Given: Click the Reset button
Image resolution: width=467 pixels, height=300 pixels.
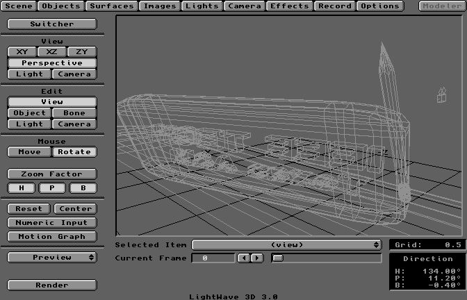Looking at the screenshot, I should point(29,209).
